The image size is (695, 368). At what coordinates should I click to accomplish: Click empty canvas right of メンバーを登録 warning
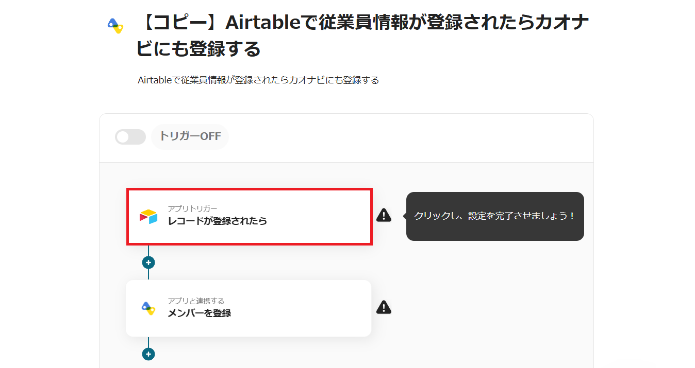tap(490, 308)
